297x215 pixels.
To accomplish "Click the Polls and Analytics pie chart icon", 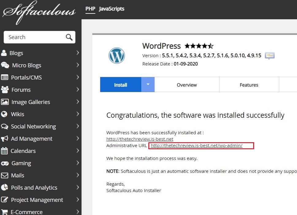I will click(4, 187).
